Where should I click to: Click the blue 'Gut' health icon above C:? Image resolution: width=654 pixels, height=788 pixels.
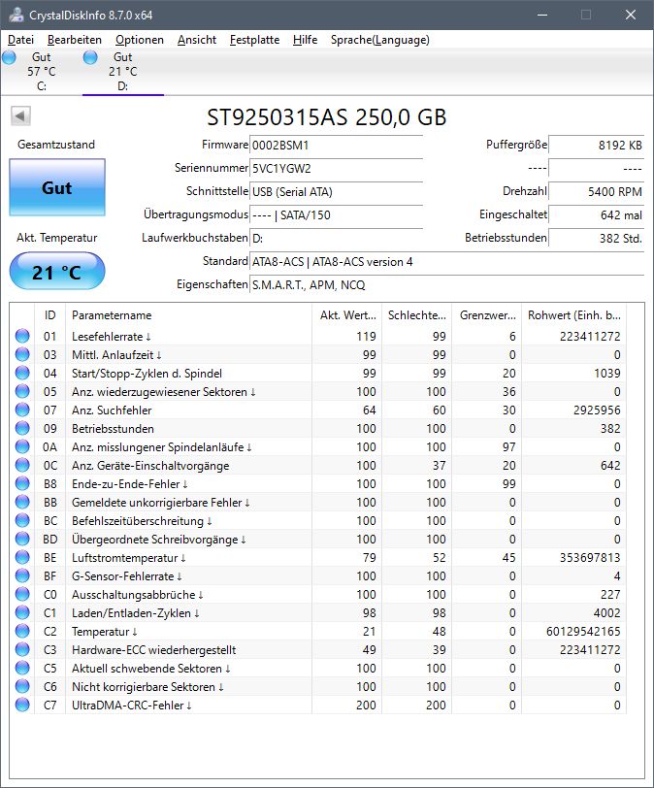10,57
